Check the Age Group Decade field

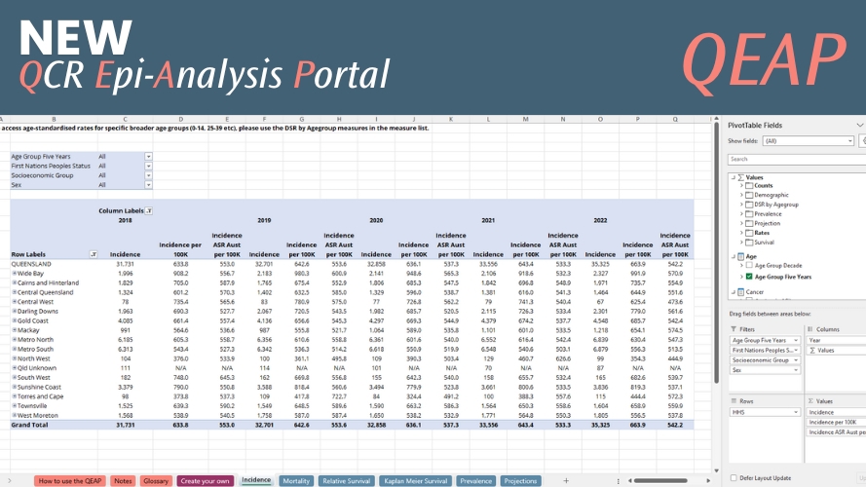[x=749, y=266]
